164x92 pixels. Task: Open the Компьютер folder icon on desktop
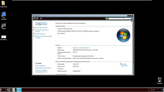pos(4,4)
